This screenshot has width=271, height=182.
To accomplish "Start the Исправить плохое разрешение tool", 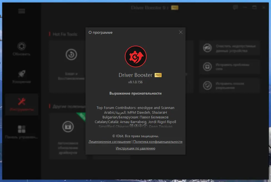I will coord(229,85).
